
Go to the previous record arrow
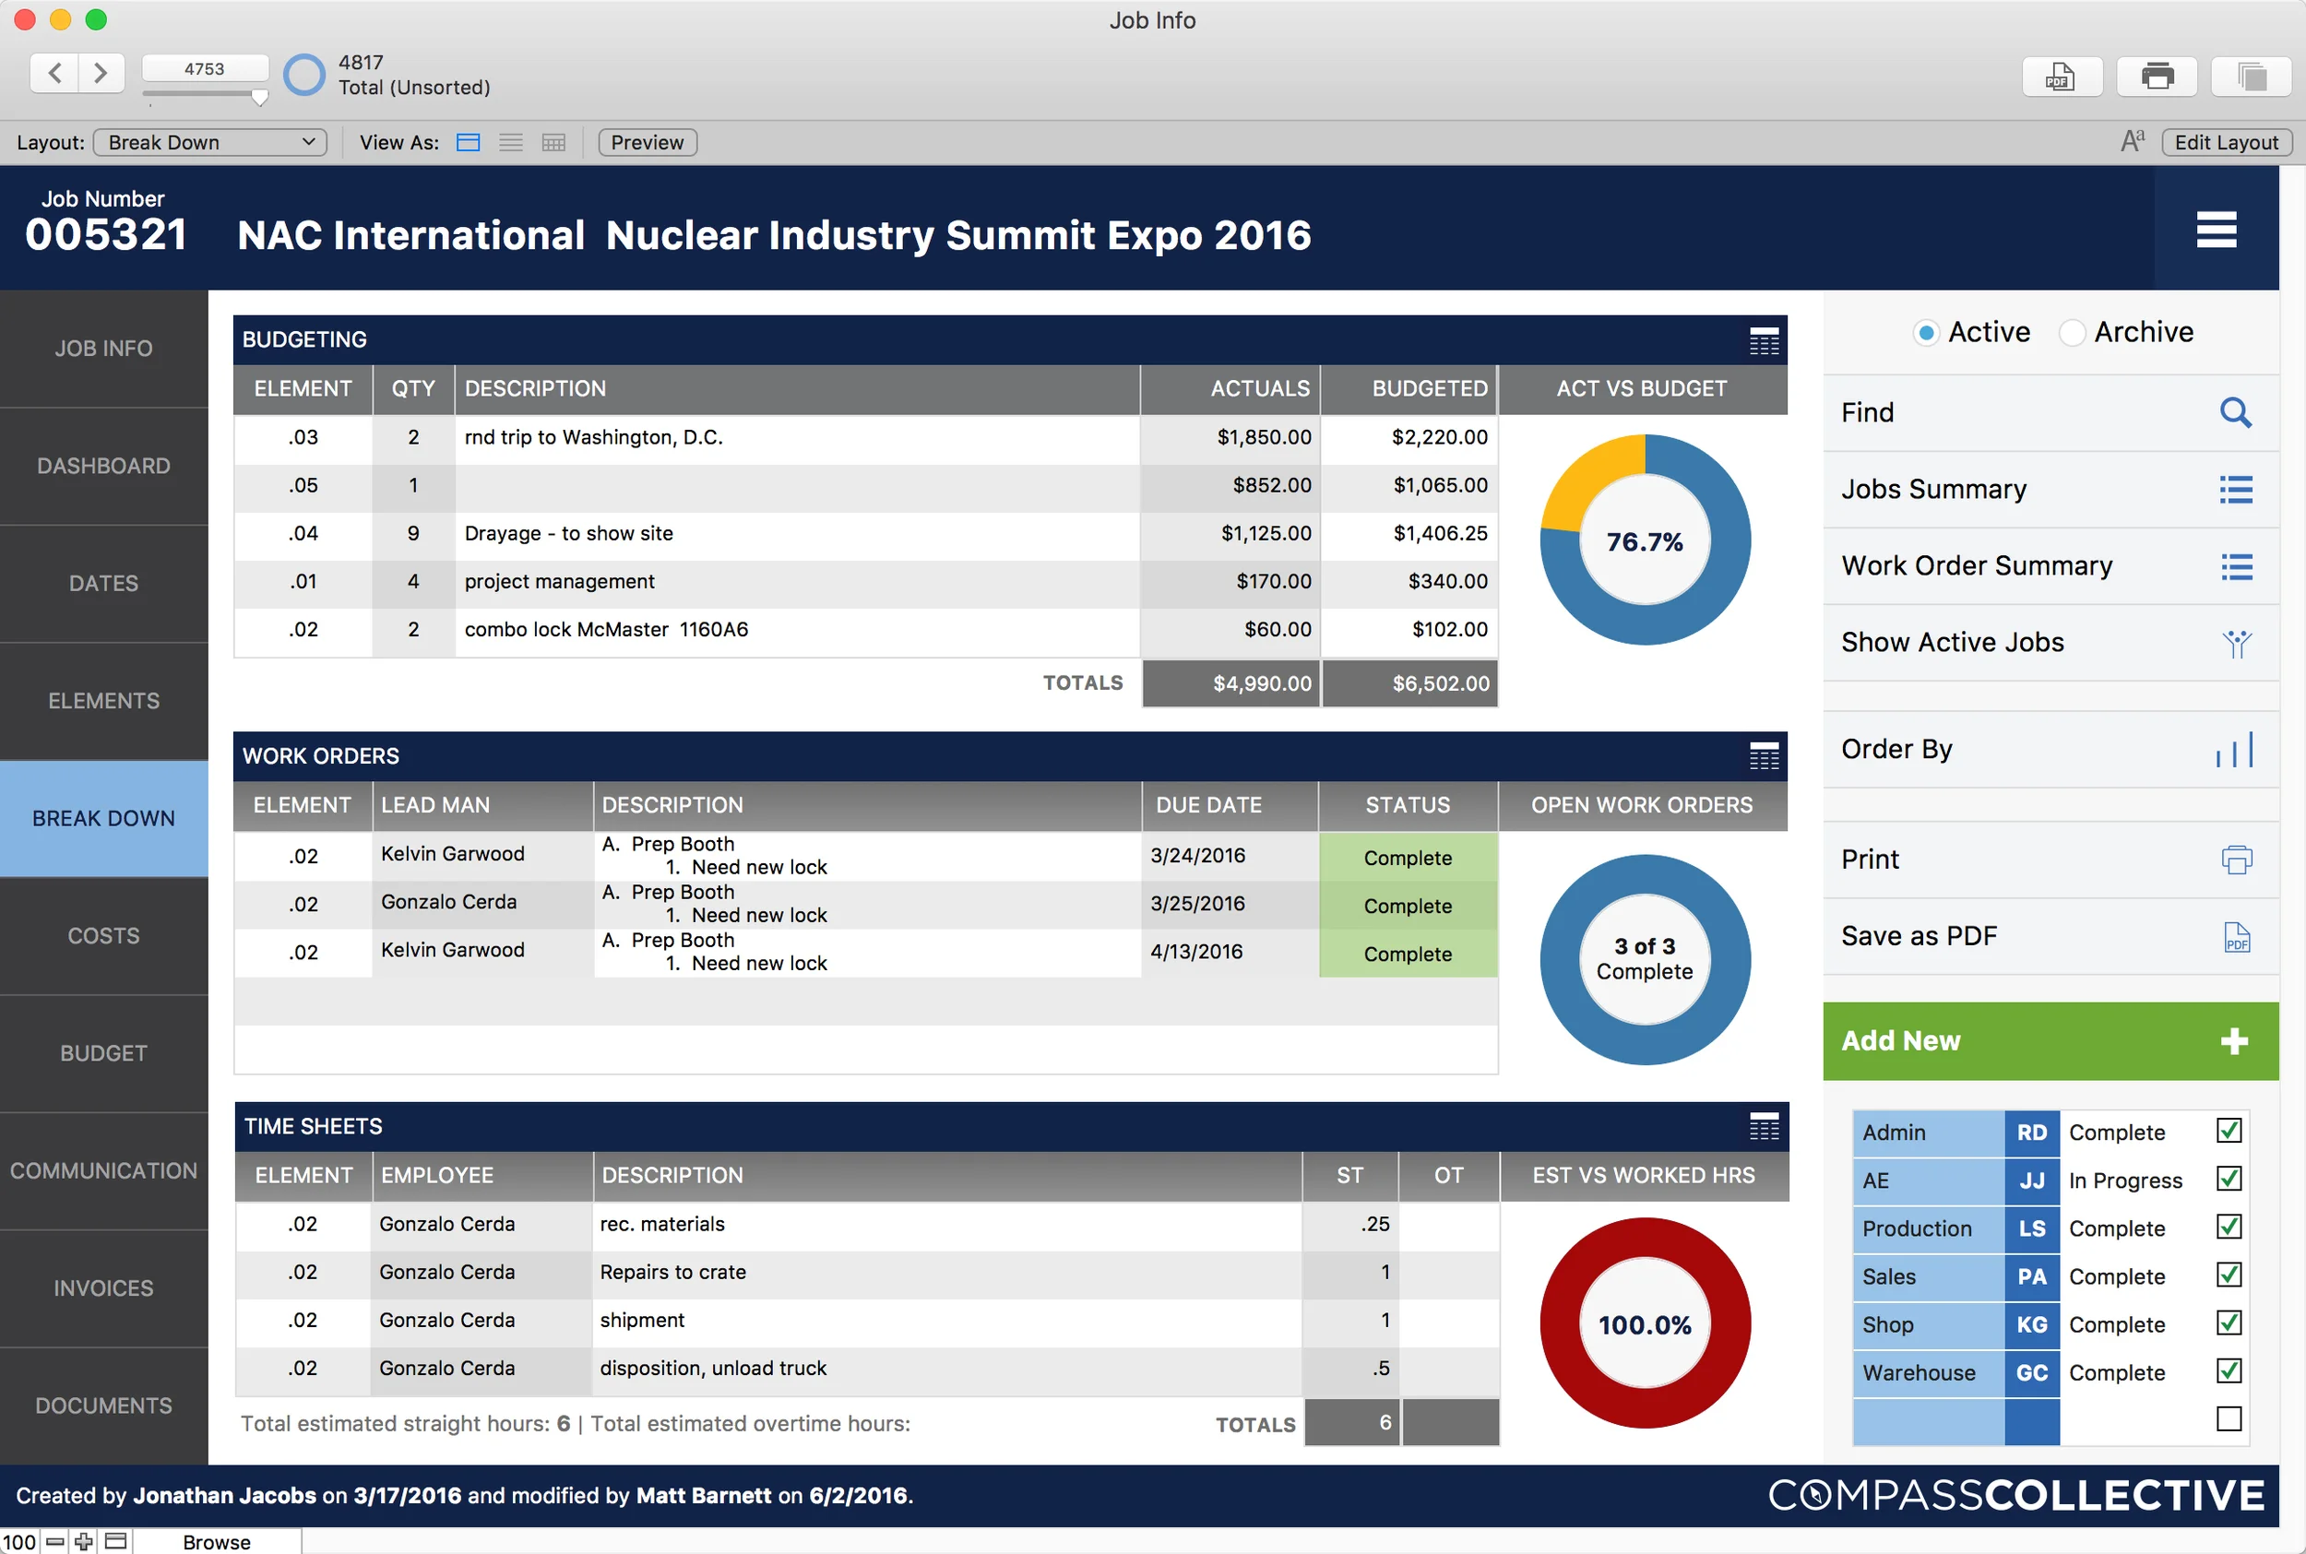(x=55, y=72)
